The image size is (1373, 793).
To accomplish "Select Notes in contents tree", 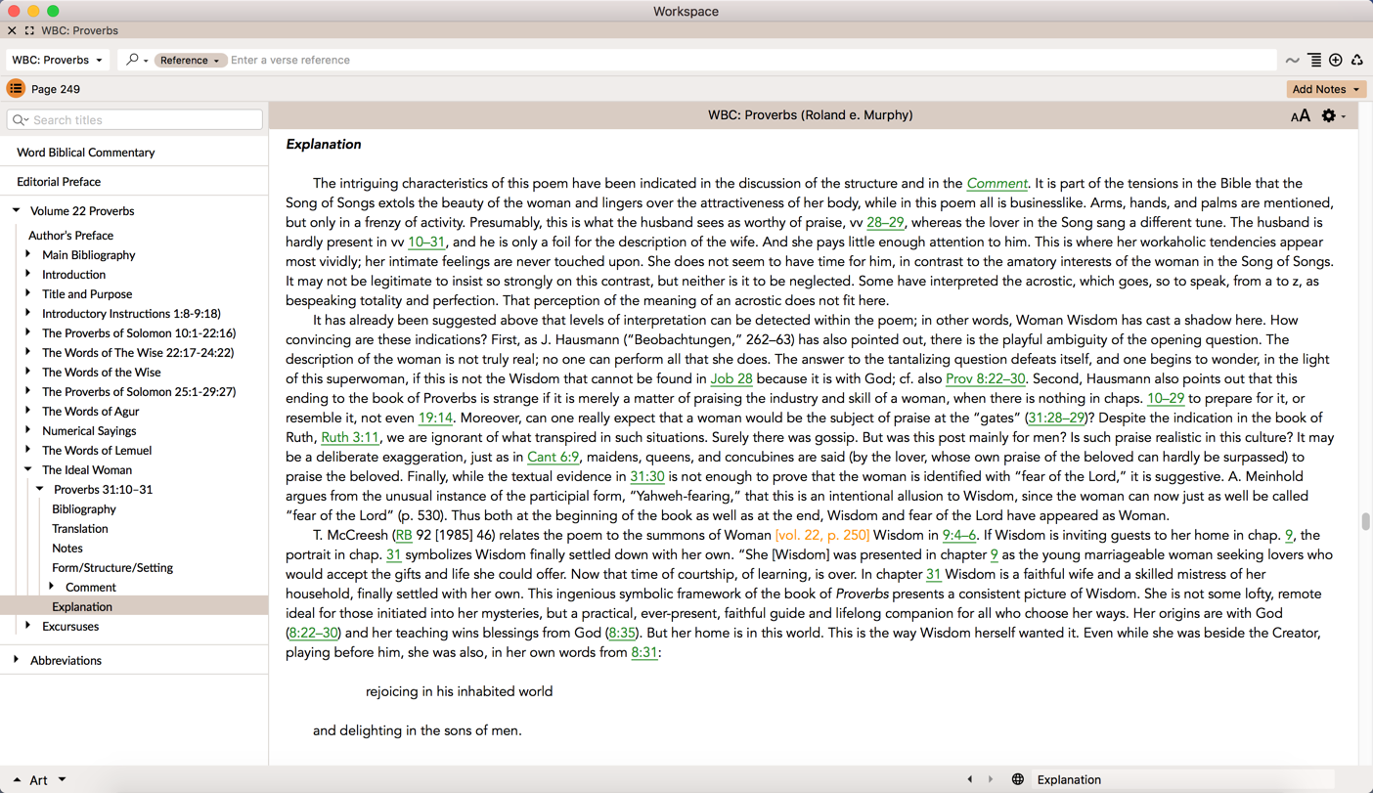I will tap(67, 549).
